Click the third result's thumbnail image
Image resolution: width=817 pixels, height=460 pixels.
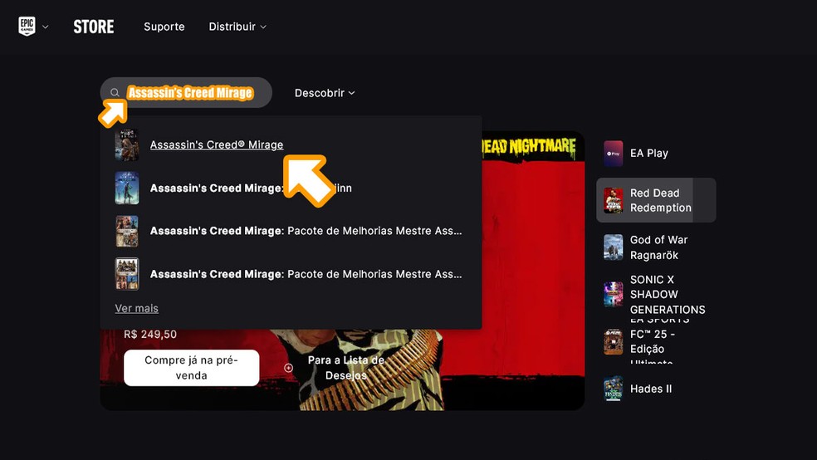126,231
